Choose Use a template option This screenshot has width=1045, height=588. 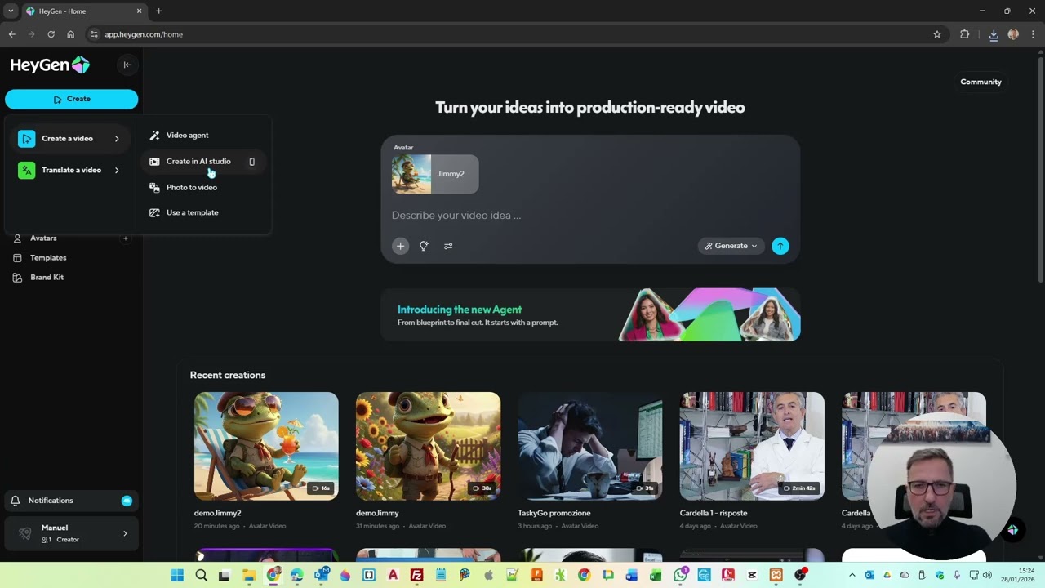tap(192, 212)
